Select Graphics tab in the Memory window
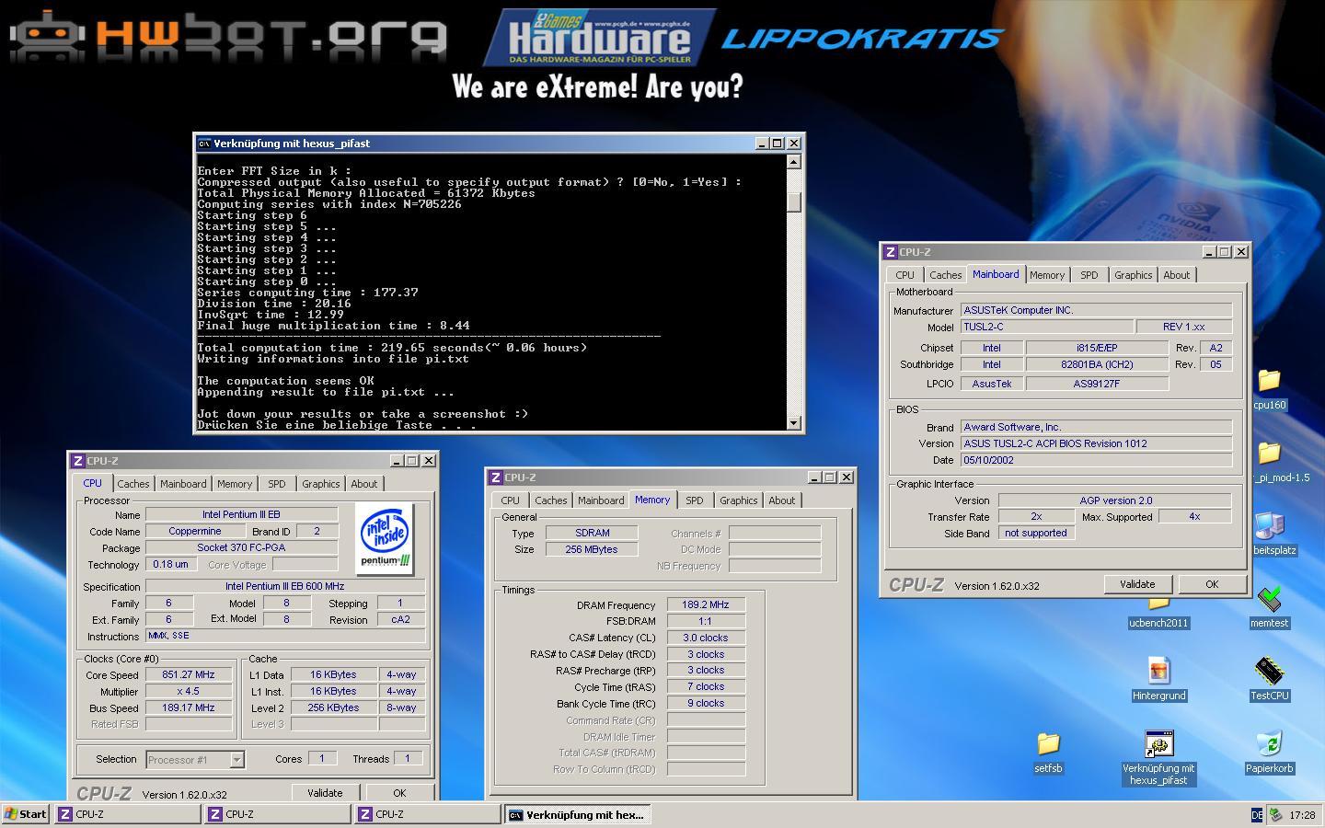Screen dimensions: 1325x828 click(739, 500)
